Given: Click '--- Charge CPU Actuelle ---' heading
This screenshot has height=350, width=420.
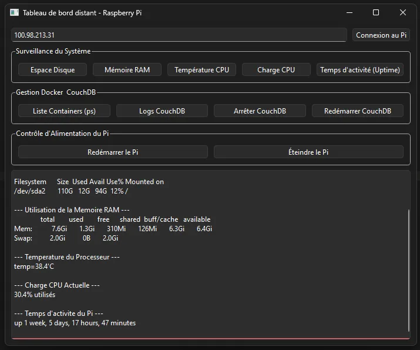Looking at the screenshot, I should (57, 285).
